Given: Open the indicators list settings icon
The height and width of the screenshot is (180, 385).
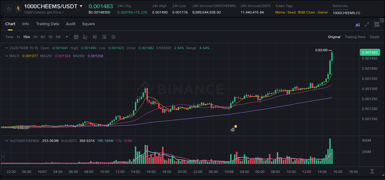Looking at the screenshot, I should (104, 37).
